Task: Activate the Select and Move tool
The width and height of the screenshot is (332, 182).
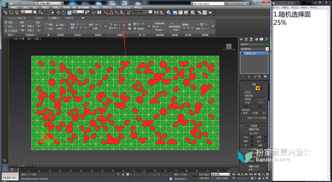Action: pyautogui.click(x=58, y=12)
